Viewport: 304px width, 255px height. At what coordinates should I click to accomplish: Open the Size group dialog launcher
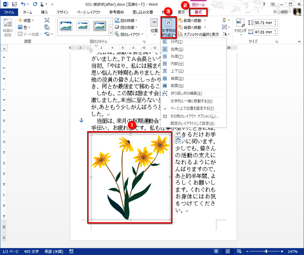277,41
